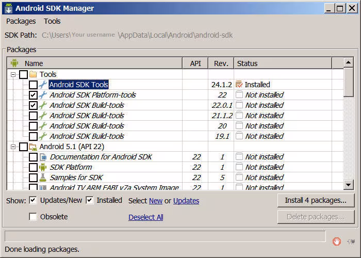
Task: Toggle the Obsolete checkbox
Action: (33, 217)
